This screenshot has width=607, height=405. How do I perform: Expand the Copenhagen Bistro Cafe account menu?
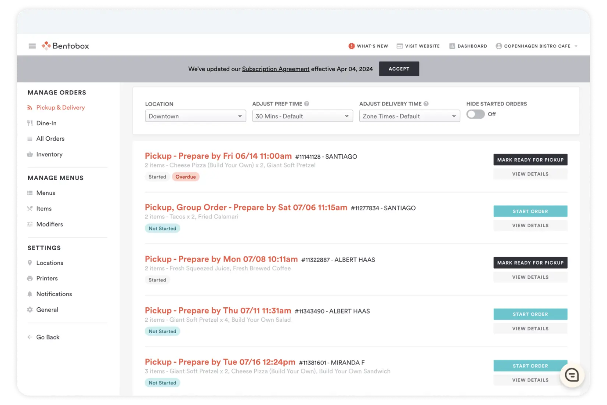pyautogui.click(x=536, y=46)
